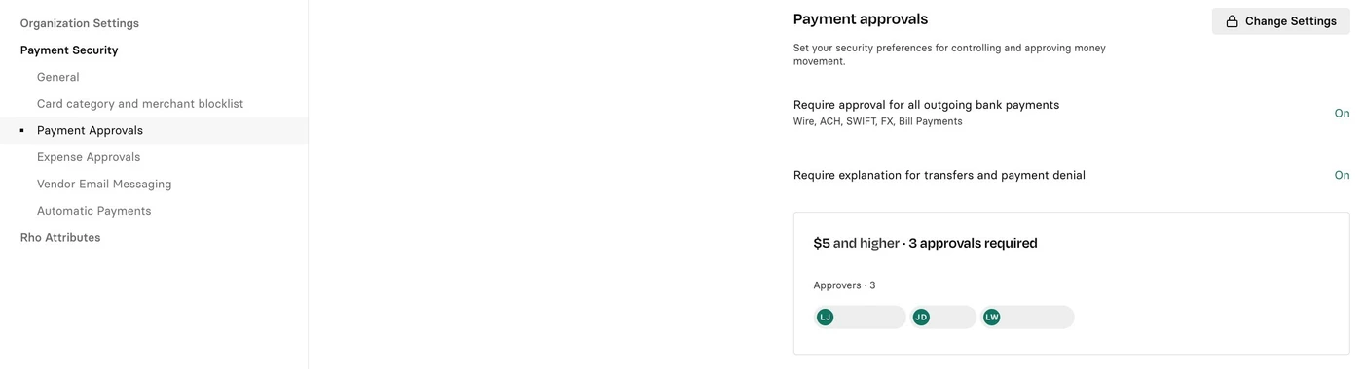
Task: Click the lock icon in Change Settings
Action: (x=1232, y=21)
